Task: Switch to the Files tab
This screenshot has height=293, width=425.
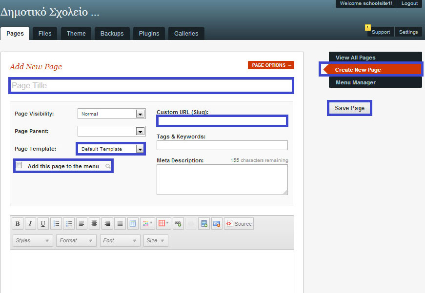Action: click(x=45, y=34)
